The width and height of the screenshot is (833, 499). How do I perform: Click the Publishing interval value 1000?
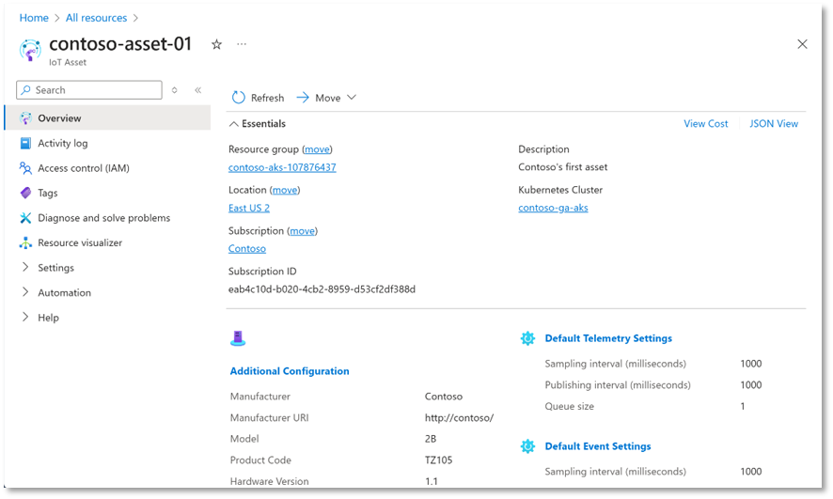pos(750,385)
